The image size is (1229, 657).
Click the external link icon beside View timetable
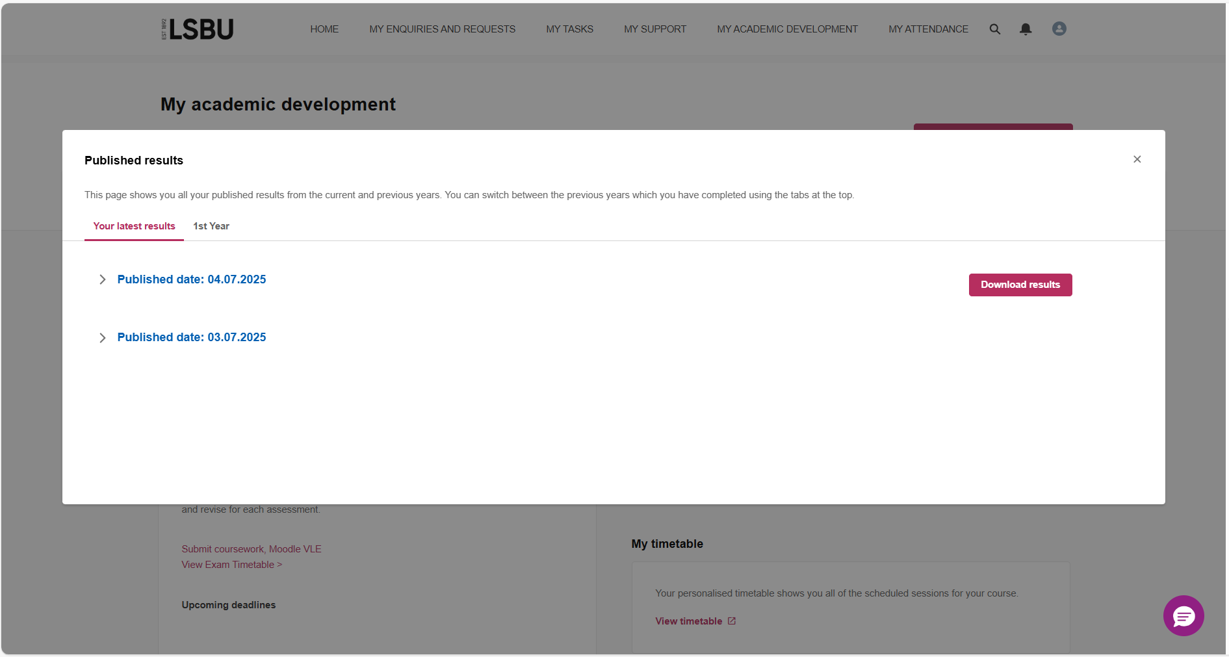coord(732,621)
